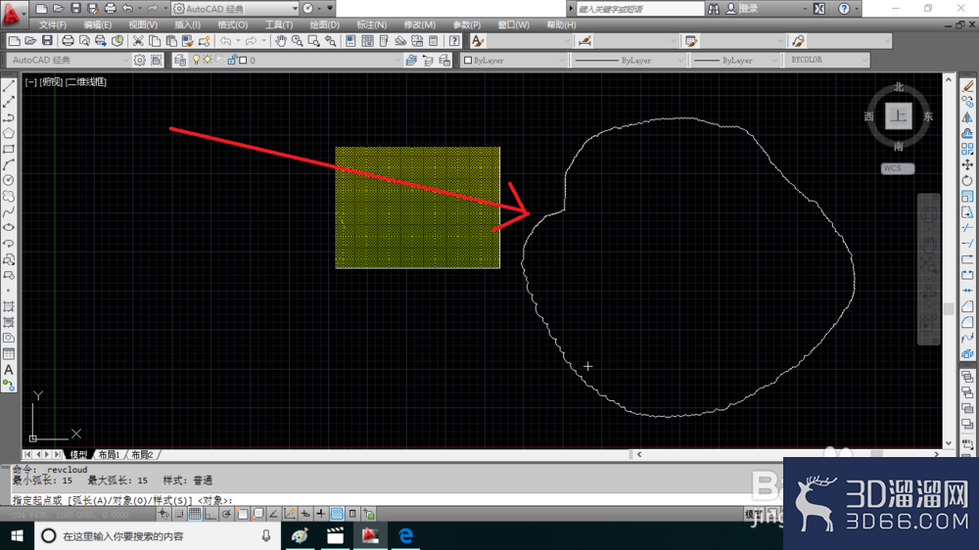Viewport: 979px width, 550px height.
Task: Select the Revision Cloud tool
Action: (9, 196)
